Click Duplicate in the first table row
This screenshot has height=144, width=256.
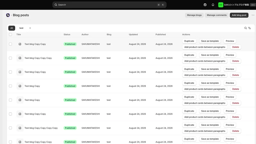[189, 41]
